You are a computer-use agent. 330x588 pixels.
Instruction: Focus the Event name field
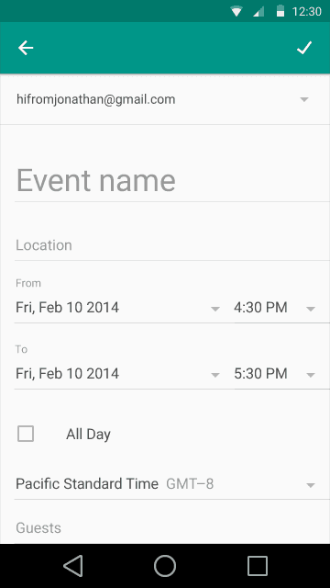point(172,181)
